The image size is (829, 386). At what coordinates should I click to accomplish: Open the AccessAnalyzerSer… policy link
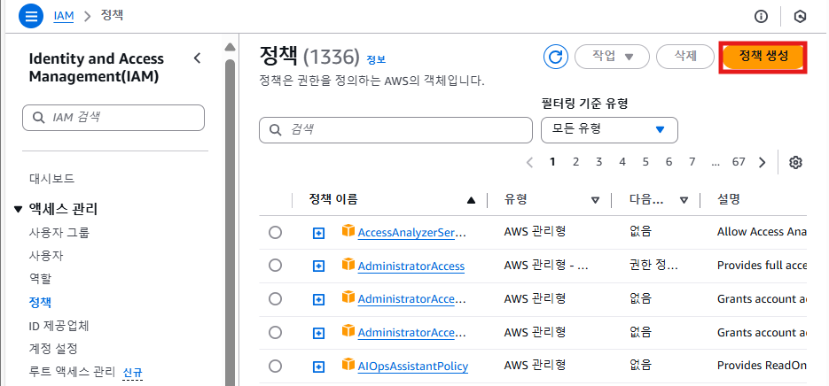412,232
